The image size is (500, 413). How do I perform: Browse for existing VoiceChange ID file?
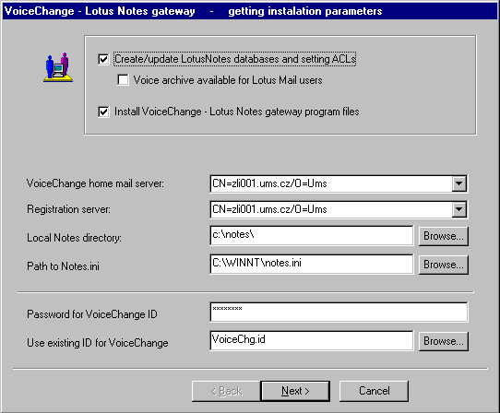[x=443, y=341]
